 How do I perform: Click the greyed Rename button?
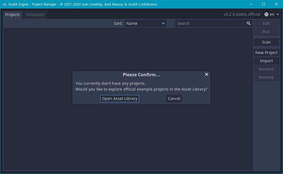[x=266, y=69]
